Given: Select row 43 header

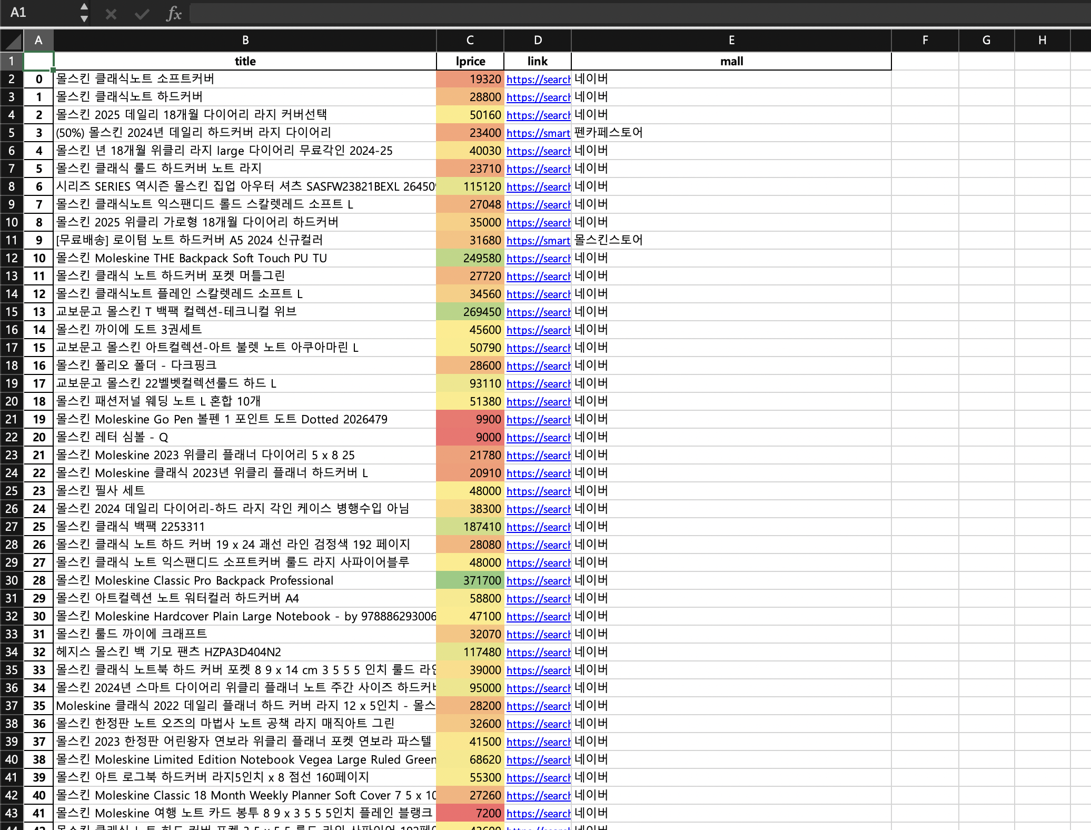Looking at the screenshot, I should [12, 813].
